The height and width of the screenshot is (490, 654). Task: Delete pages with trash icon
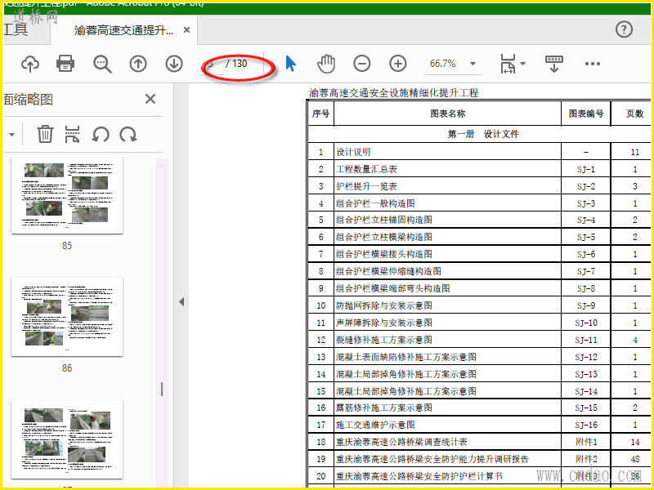coord(45,134)
